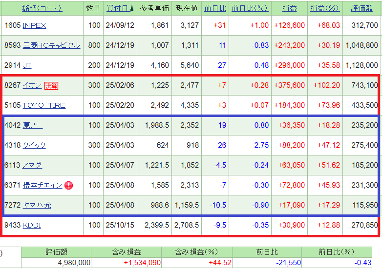The height and width of the screenshot is (270, 382).
Task: Open the 三菱HCキャピタル stock link
Action: click(x=51, y=45)
